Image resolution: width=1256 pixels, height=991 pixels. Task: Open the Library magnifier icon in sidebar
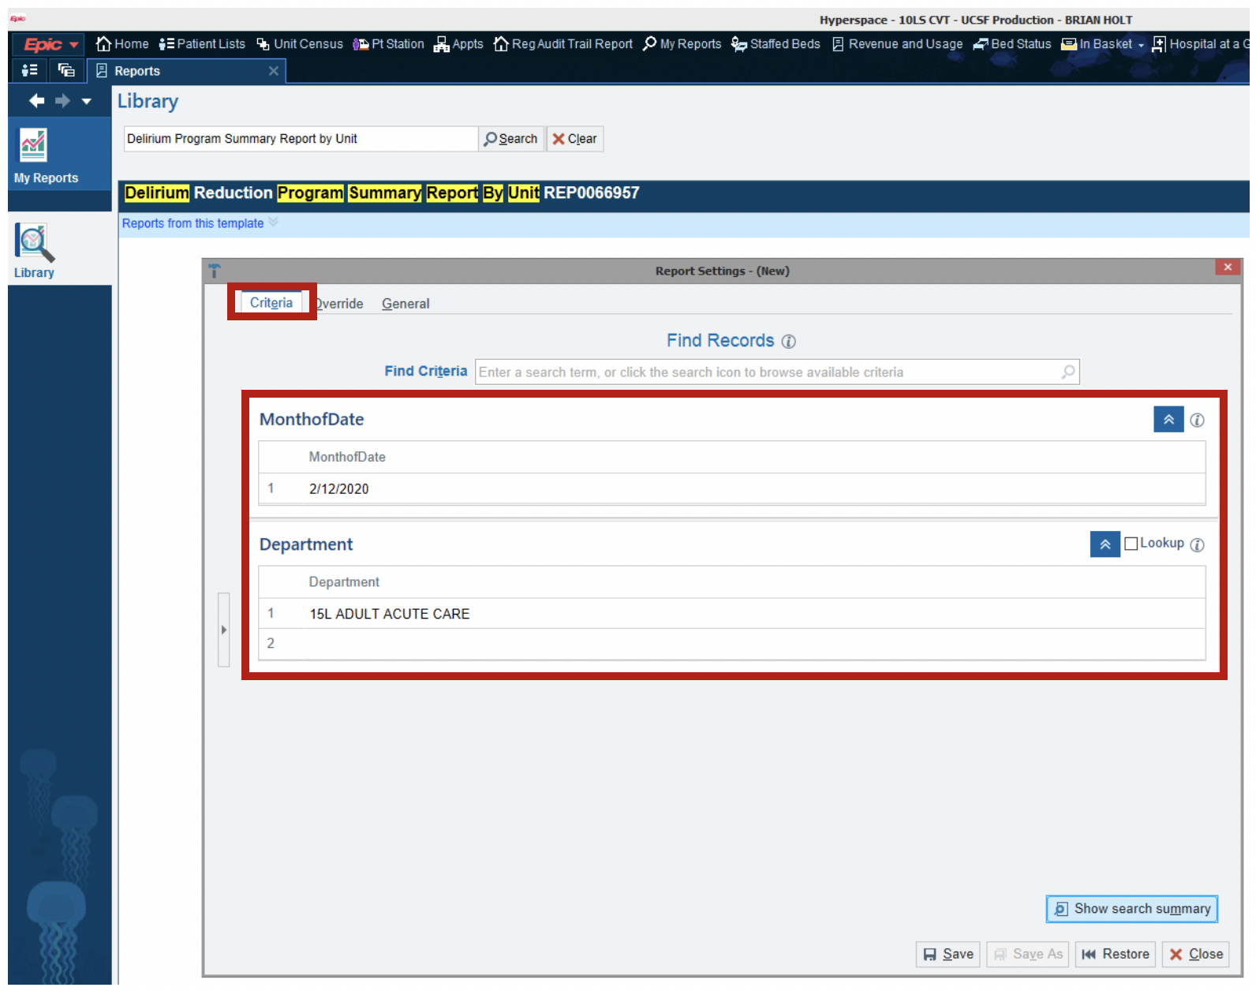[34, 243]
